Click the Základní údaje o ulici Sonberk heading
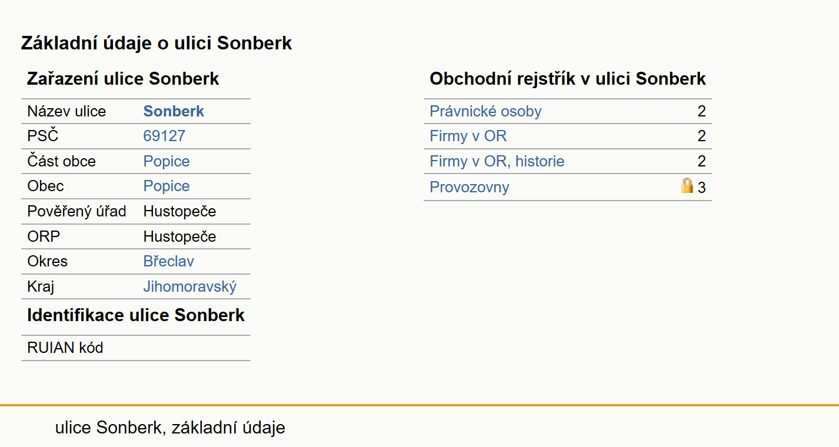Image resolution: width=839 pixels, height=447 pixels. (157, 43)
